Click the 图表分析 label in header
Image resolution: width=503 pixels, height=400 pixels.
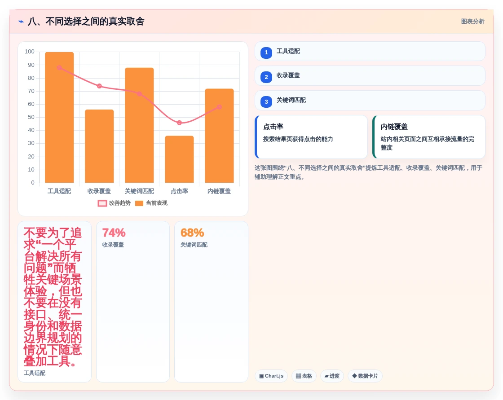click(x=473, y=22)
